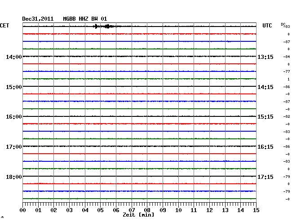Click the 16:15 UTC time label
292x222 pixels.
(265, 147)
